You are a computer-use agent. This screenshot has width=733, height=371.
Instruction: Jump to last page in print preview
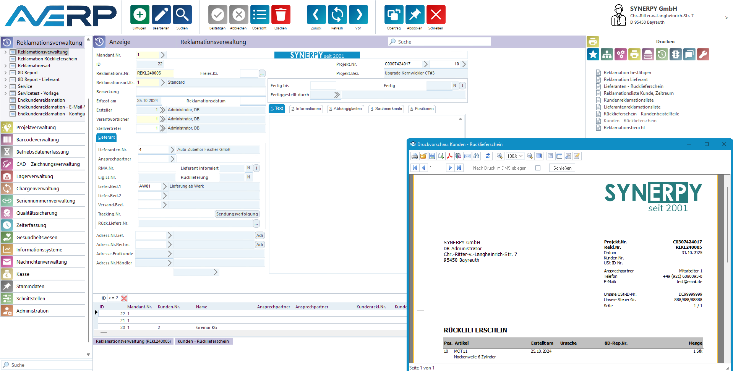tap(459, 168)
